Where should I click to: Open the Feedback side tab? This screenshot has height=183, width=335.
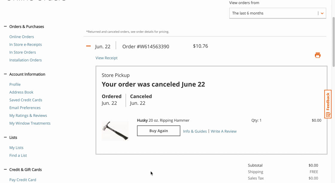(x=328, y=104)
